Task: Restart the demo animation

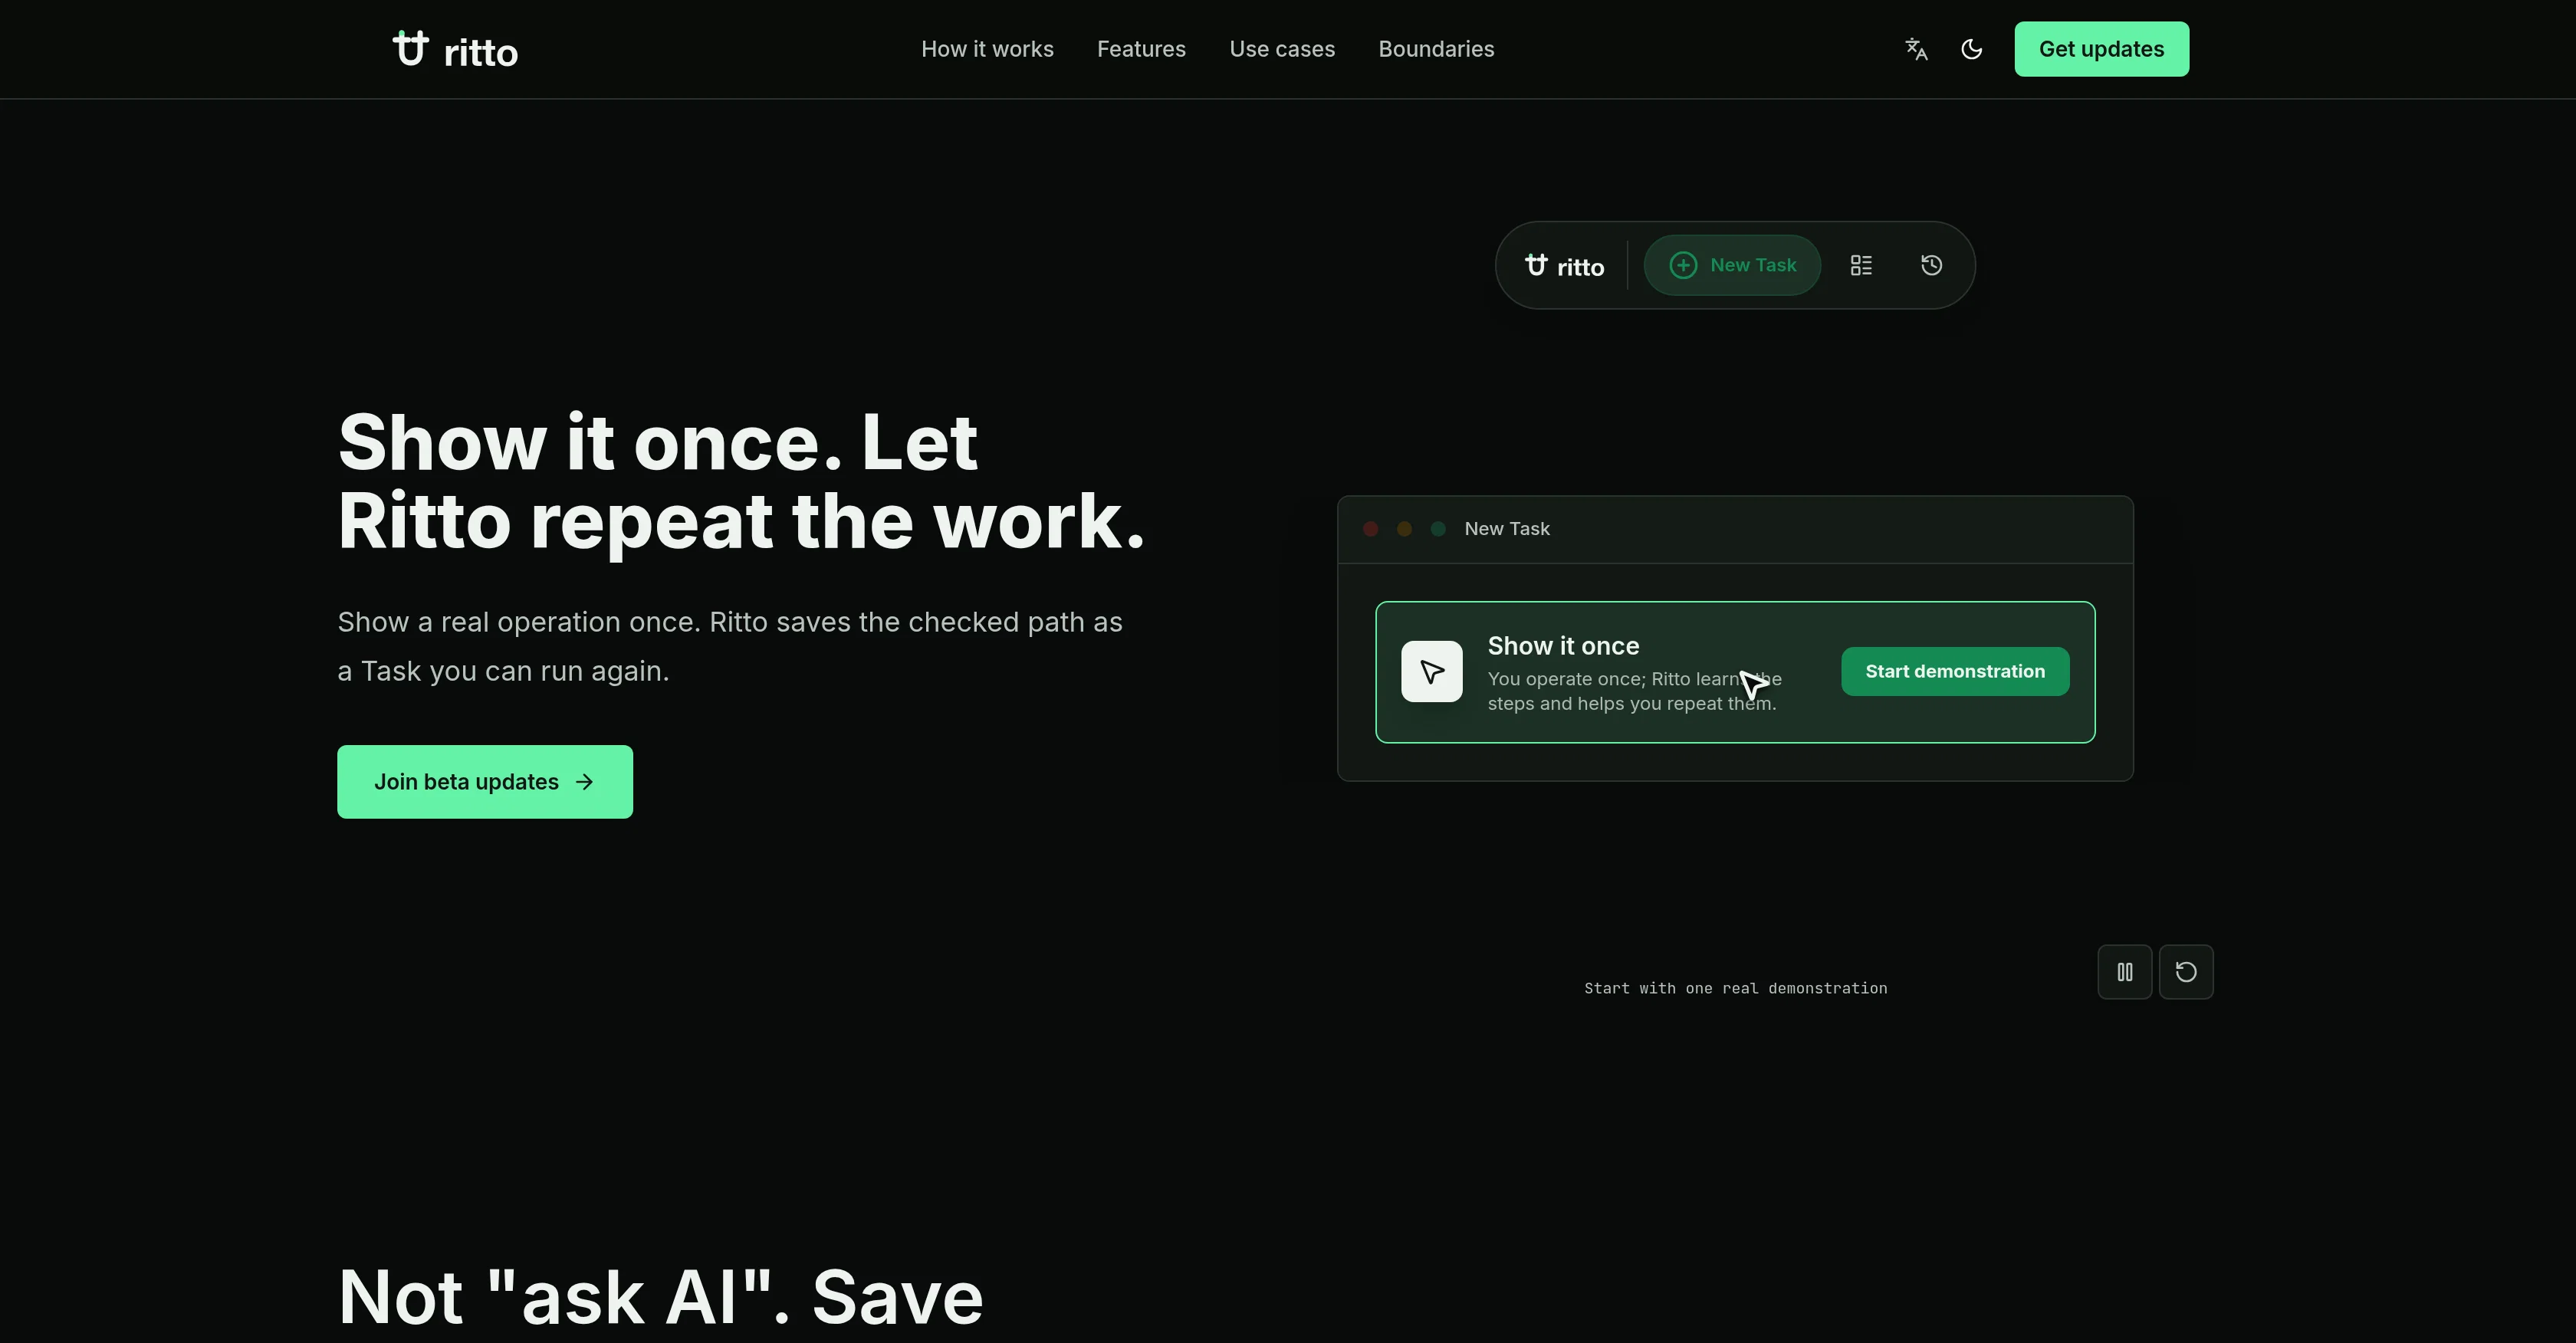Action: click(2186, 972)
